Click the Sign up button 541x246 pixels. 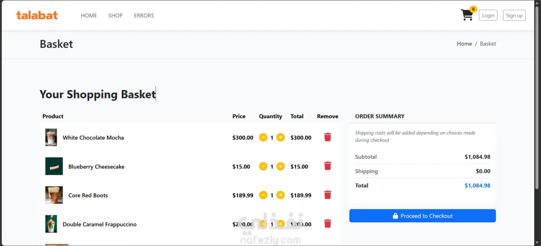point(514,15)
